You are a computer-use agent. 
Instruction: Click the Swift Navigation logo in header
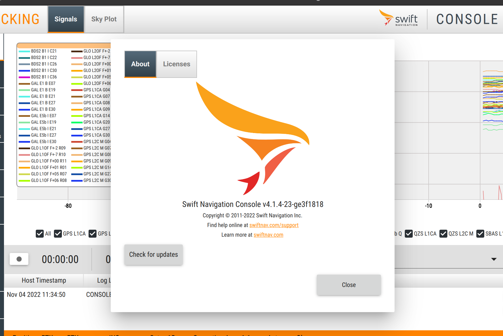click(399, 18)
